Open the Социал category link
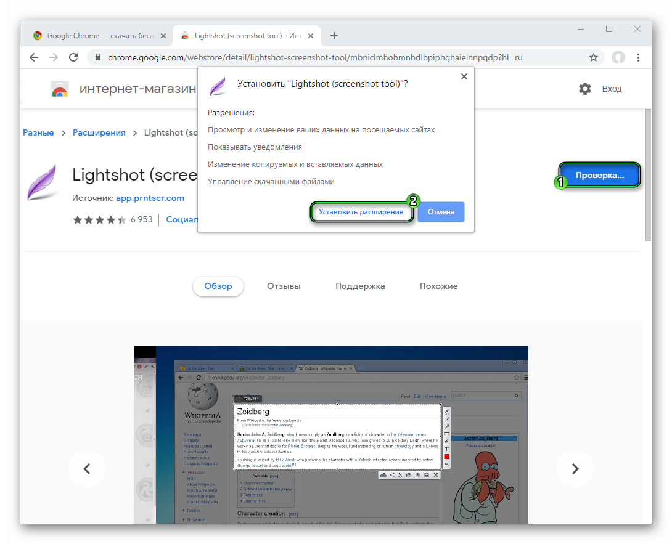 click(182, 220)
